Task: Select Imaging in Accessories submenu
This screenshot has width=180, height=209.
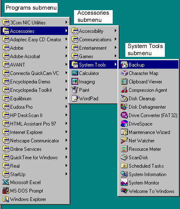Action: 93,82
